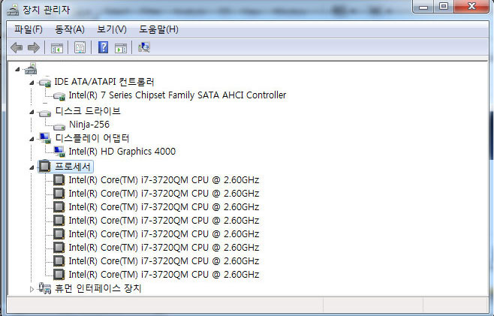Screen dimensions: 494x316
Task: Click the Intel HD Graphics 4000 device icon
Action: (x=59, y=152)
